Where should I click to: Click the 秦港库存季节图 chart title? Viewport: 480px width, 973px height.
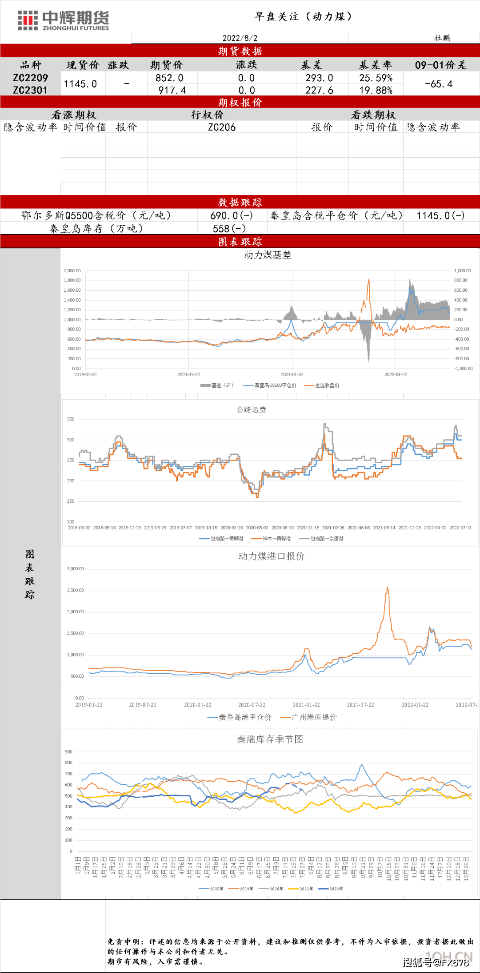(x=270, y=739)
